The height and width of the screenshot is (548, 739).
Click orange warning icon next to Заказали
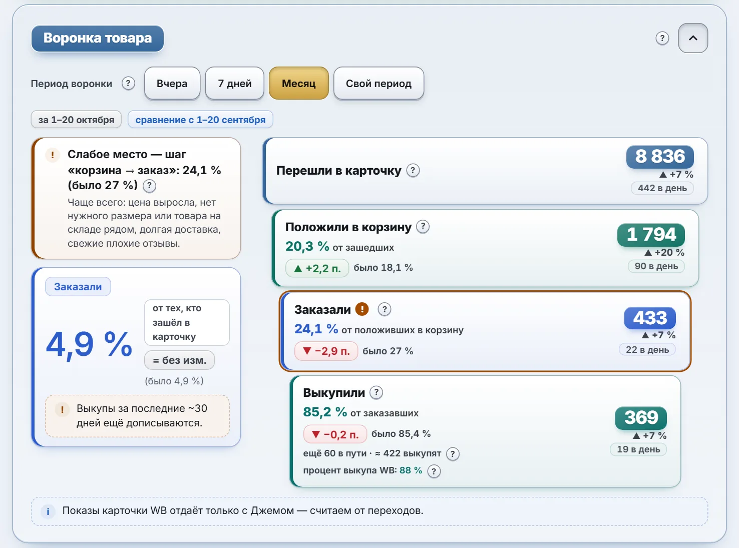tap(362, 309)
